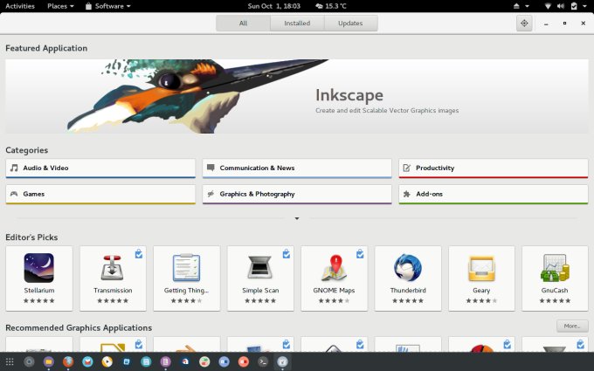Screen dimensions: 594x371
Task: Click the eject icon in top bar
Action: coord(517,6)
